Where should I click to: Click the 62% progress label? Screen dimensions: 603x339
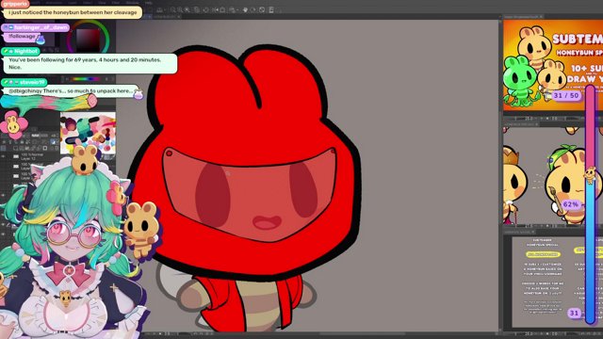pos(571,204)
